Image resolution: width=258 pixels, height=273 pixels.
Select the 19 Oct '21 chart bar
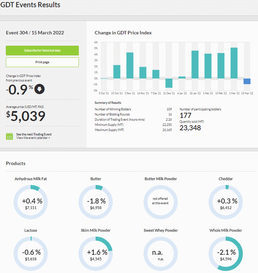pyautogui.click(x=117, y=72)
